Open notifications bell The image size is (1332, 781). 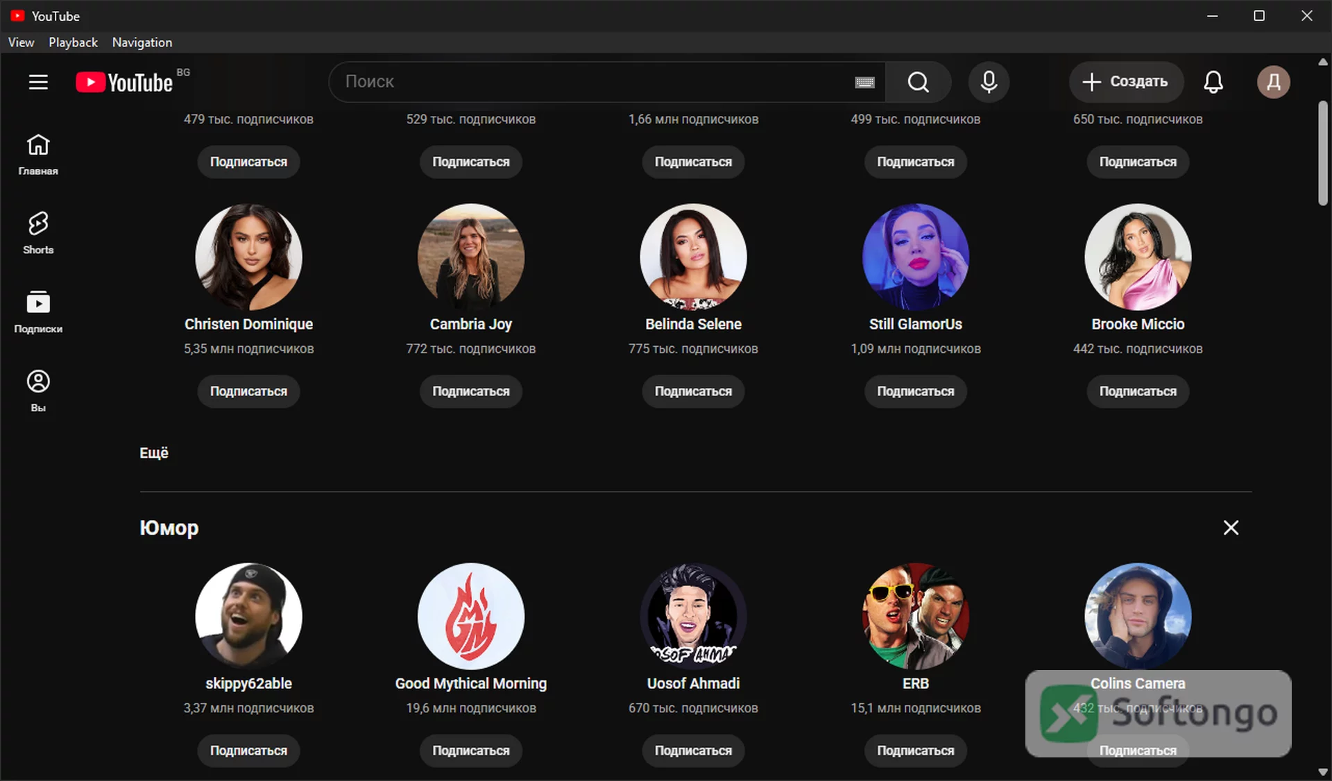click(x=1213, y=82)
